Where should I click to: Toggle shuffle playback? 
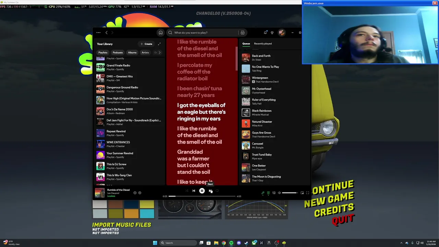[x=187, y=191]
